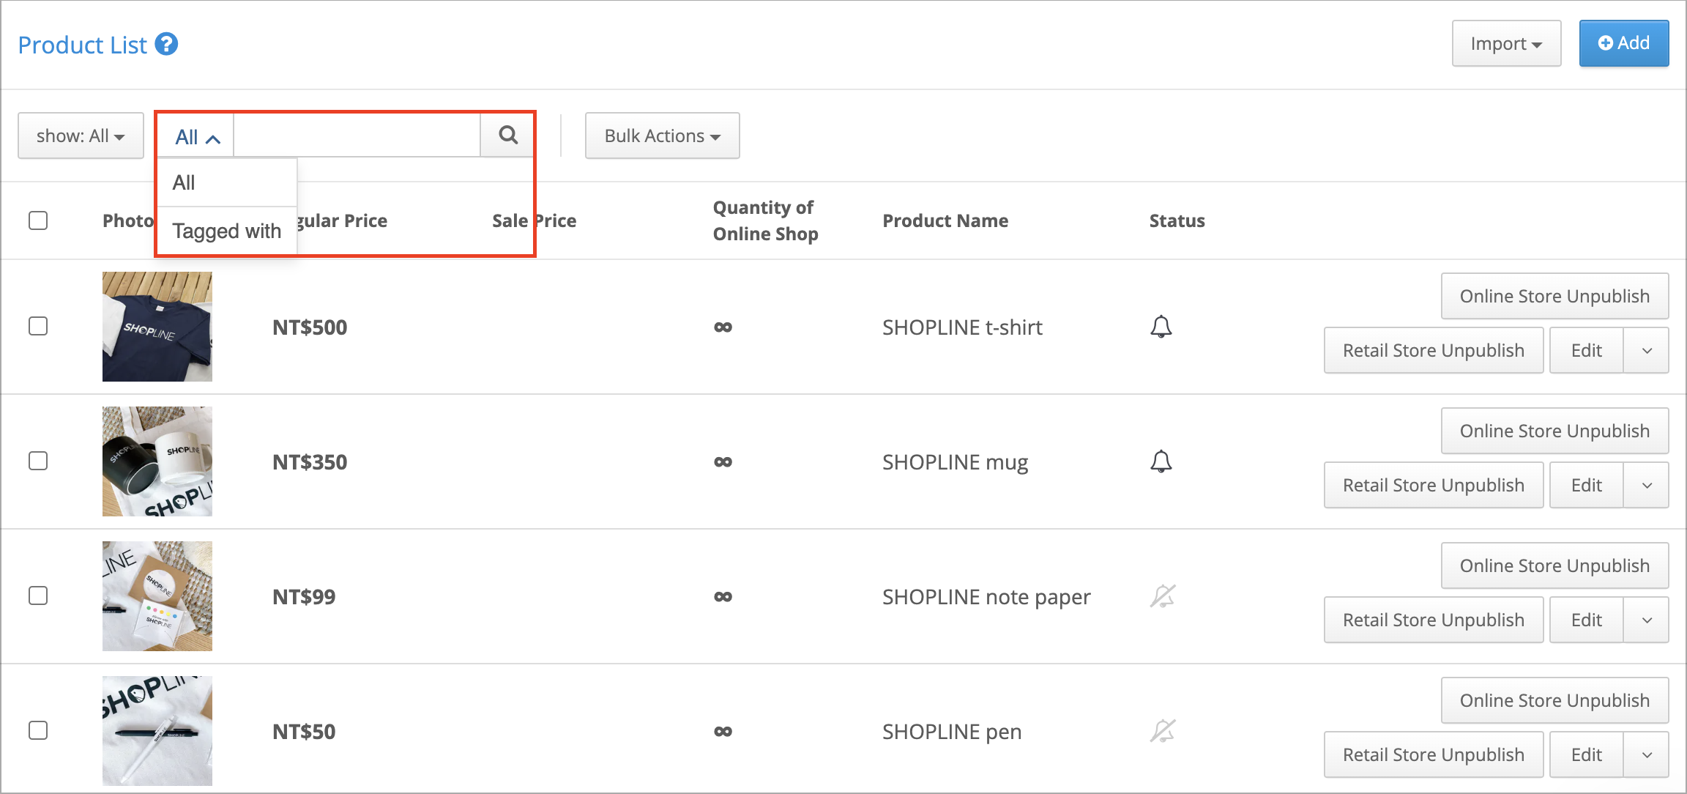The width and height of the screenshot is (1687, 794).
Task: Toggle the select-all products checkbox
Action: [38, 220]
